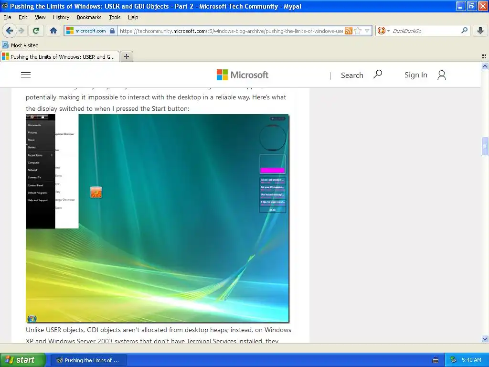The width and height of the screenshot is (489, 367).
Task: Click the padlock site security icon
Action: click(112, 31)
